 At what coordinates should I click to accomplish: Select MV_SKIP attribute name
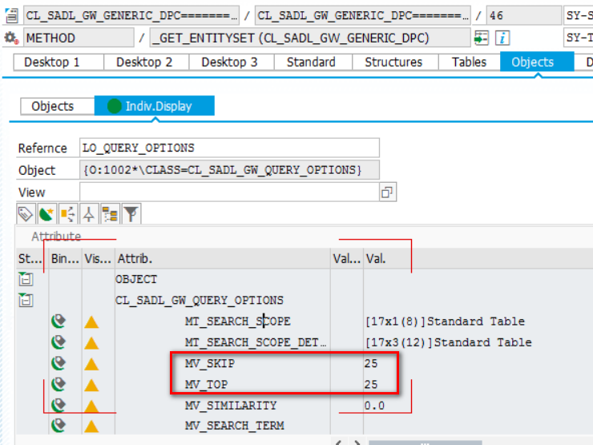coord(209,363)
